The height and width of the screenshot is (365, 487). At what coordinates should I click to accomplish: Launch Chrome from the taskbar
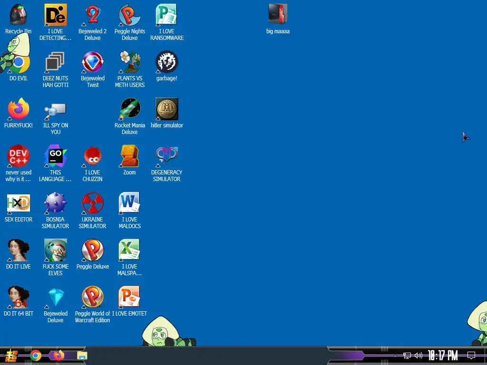(x=36, y=355)
